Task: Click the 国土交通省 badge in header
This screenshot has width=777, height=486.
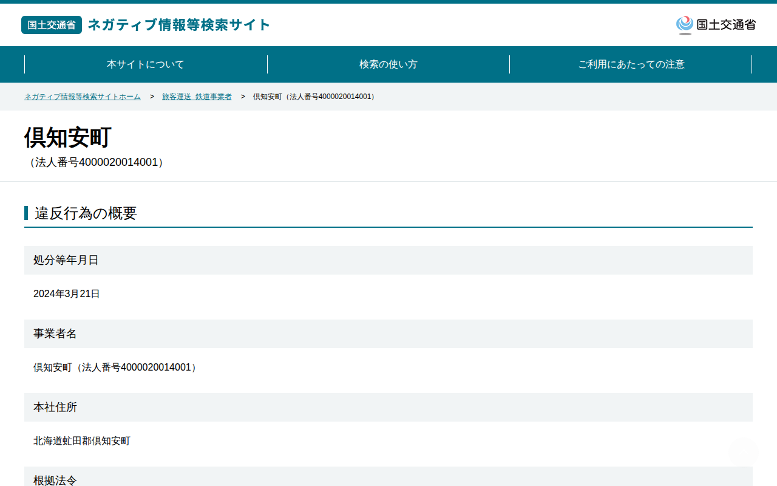Action: click(x=52, y=25)
